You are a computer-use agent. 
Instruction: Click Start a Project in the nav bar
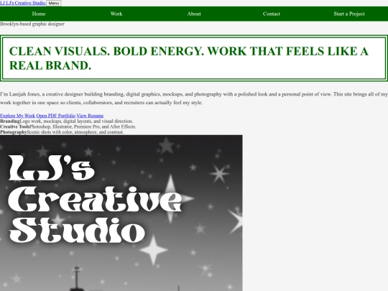tap(349, 14)
